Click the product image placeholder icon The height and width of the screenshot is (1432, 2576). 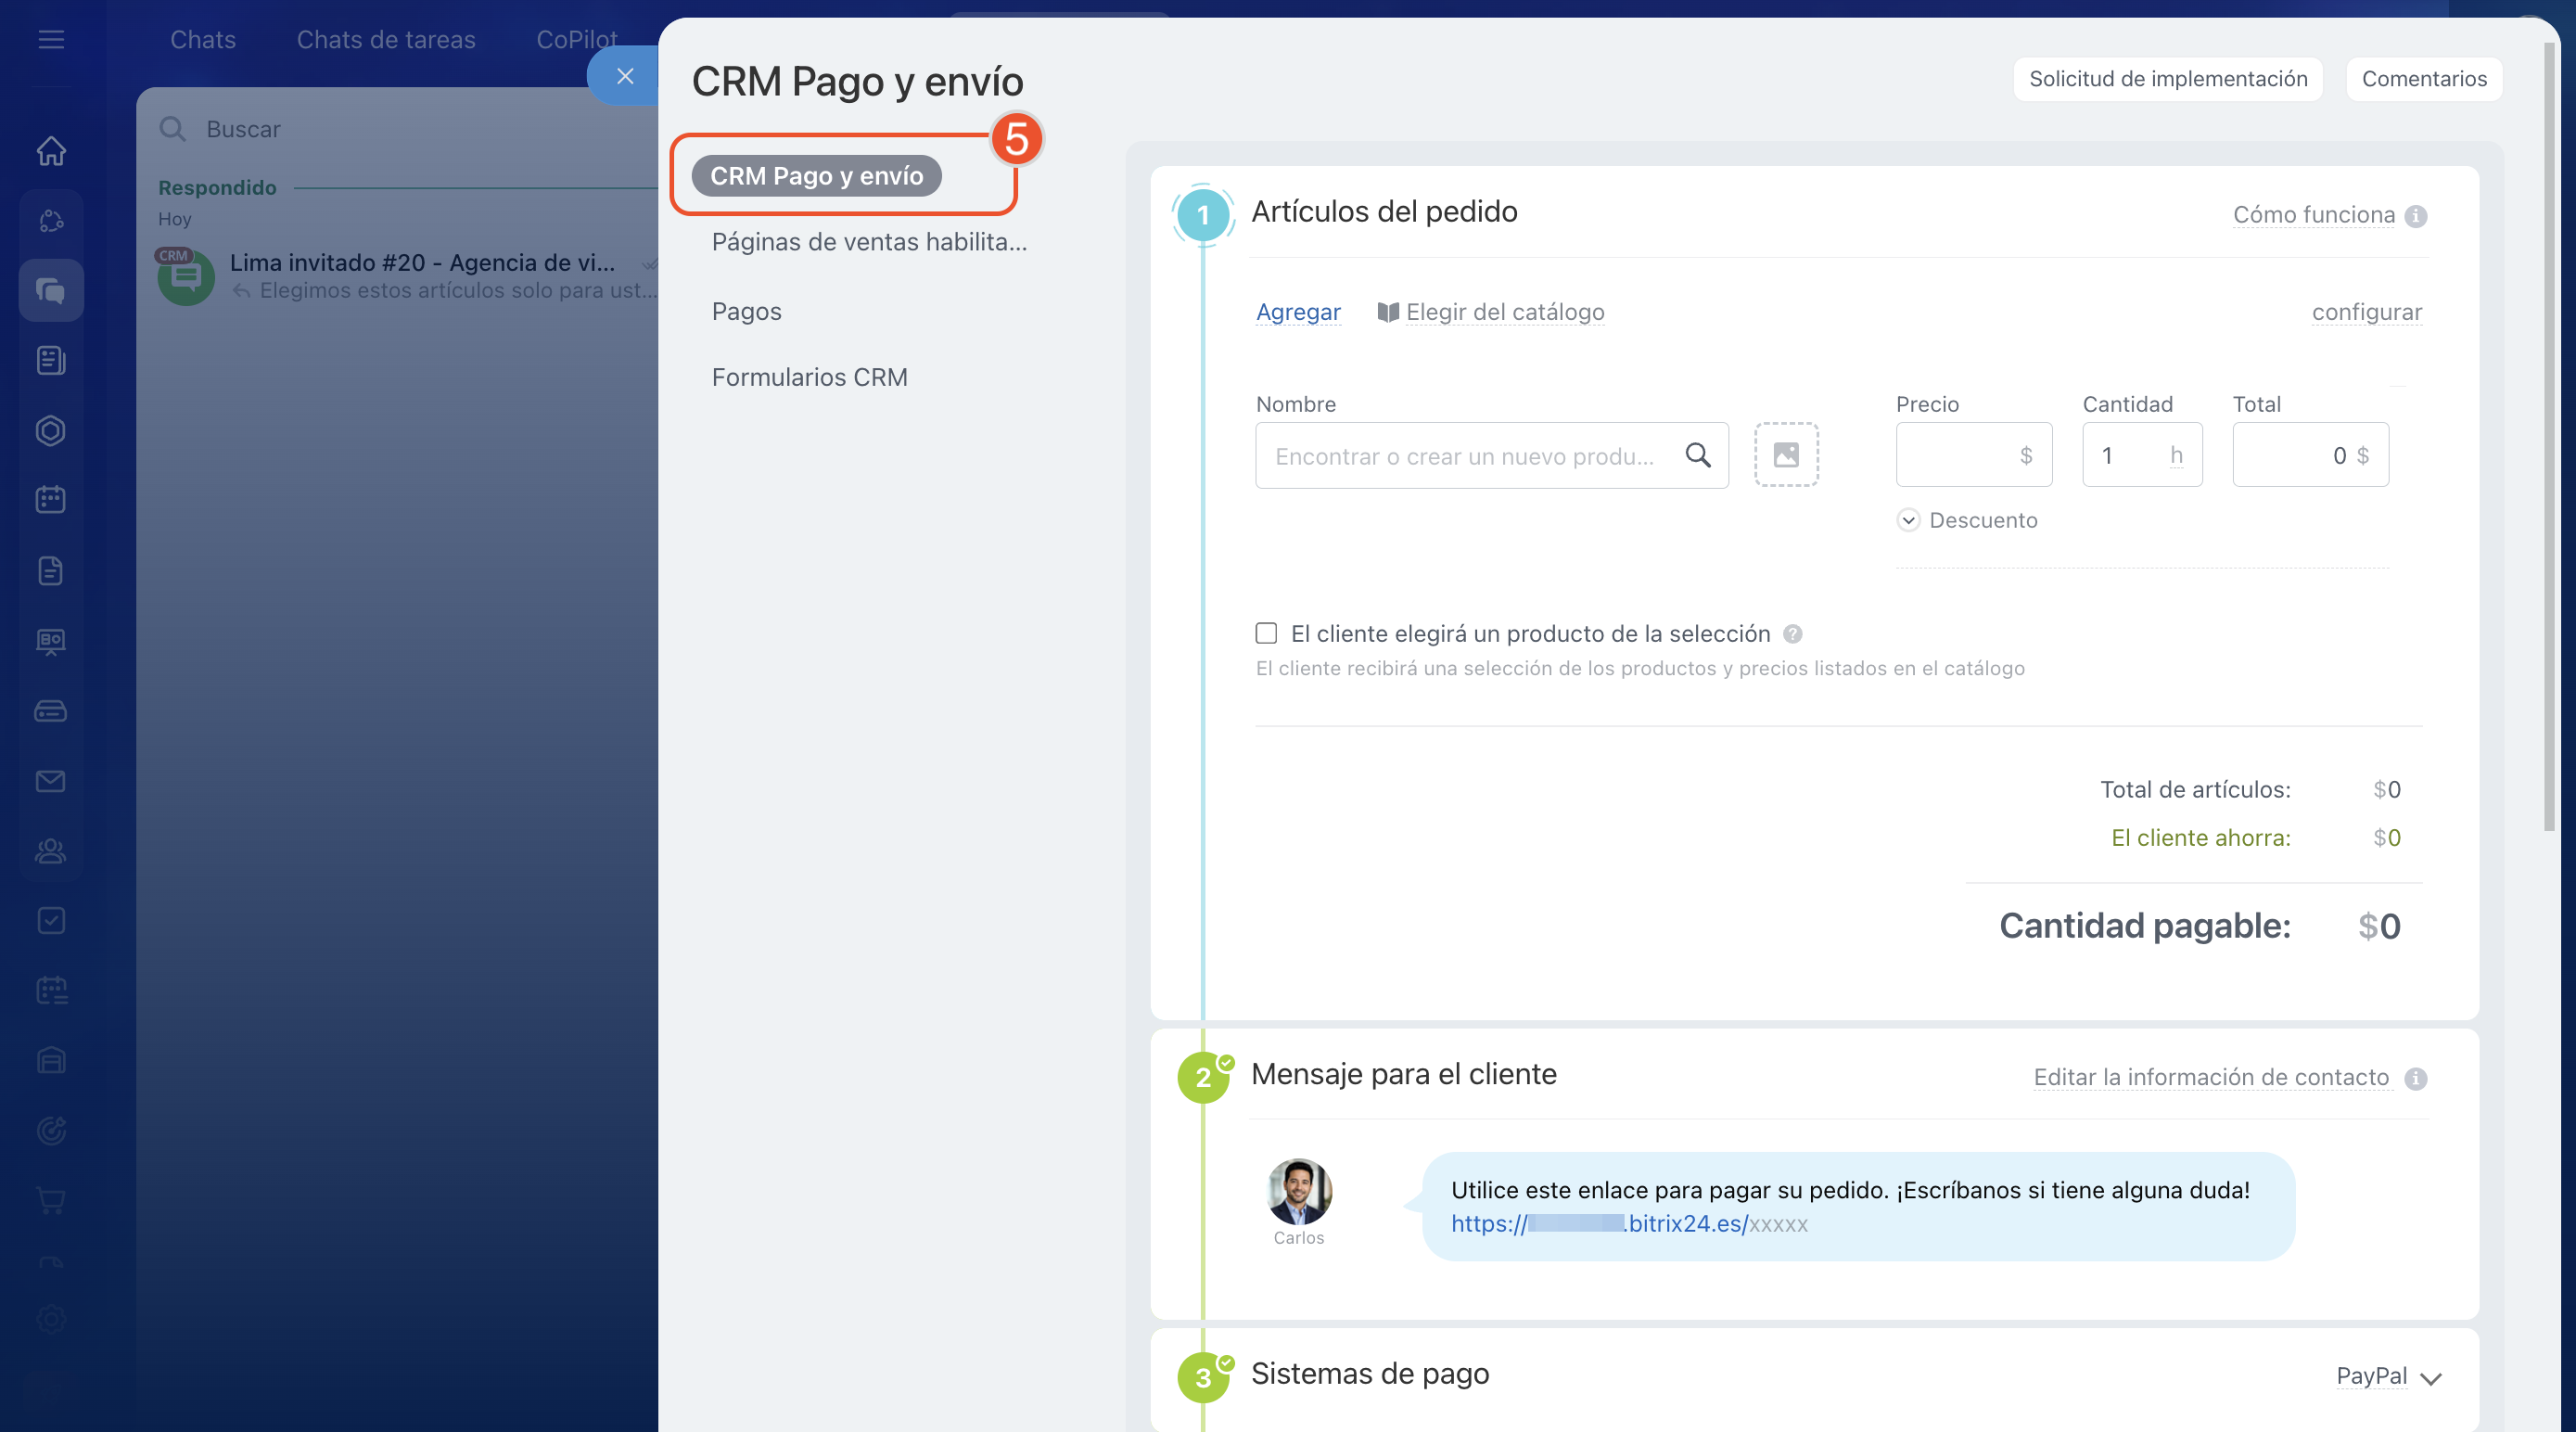1786,455
